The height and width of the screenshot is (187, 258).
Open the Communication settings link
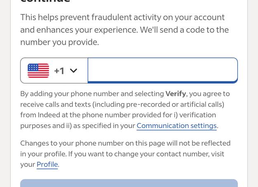tap(176, 126)
